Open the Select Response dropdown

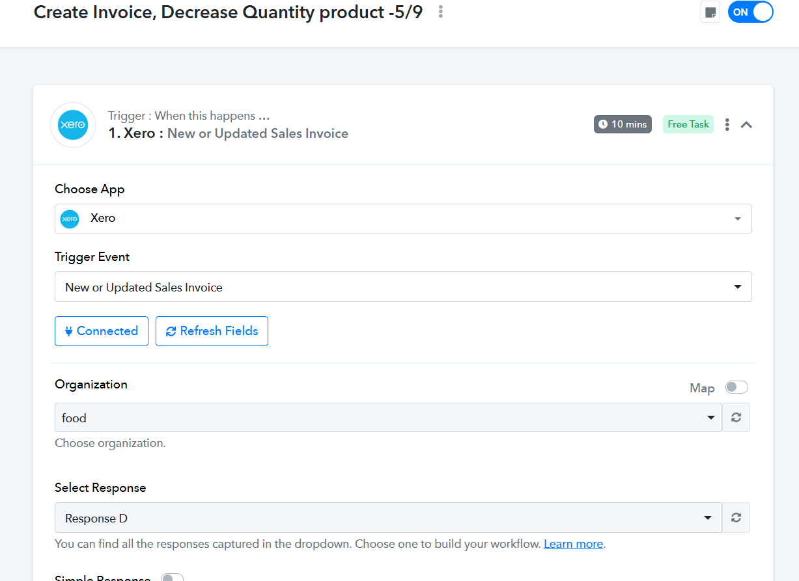click(388, 518)
